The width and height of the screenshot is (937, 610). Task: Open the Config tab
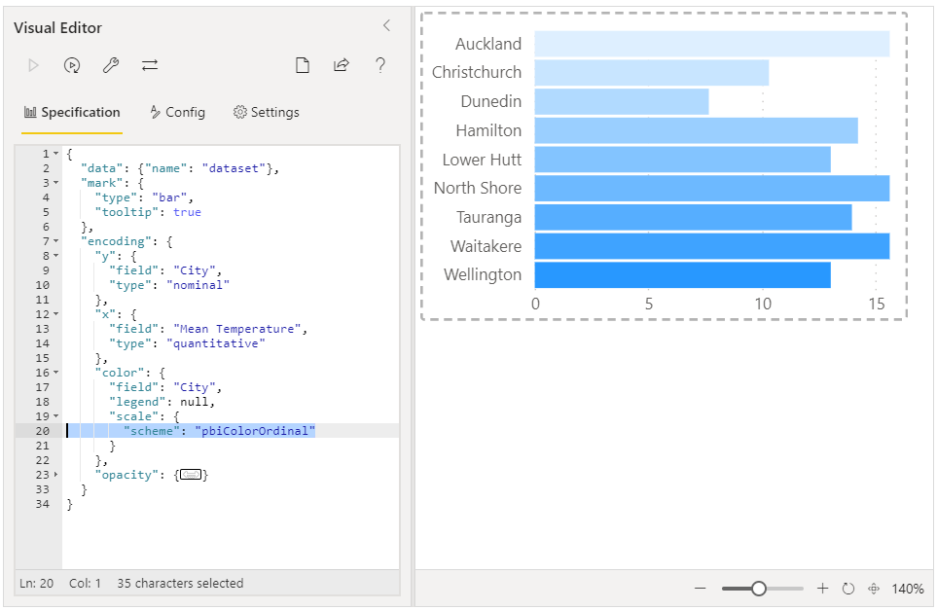click(x=177, y=112)
